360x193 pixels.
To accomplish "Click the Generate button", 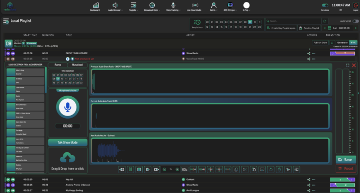I will pos(342,43).
